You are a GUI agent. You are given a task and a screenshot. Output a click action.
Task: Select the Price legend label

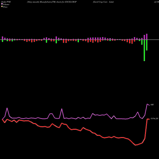pos(5,7)
